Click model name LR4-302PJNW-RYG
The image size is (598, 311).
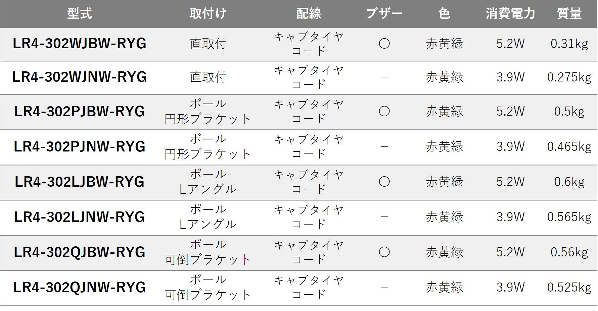[80, 147]
